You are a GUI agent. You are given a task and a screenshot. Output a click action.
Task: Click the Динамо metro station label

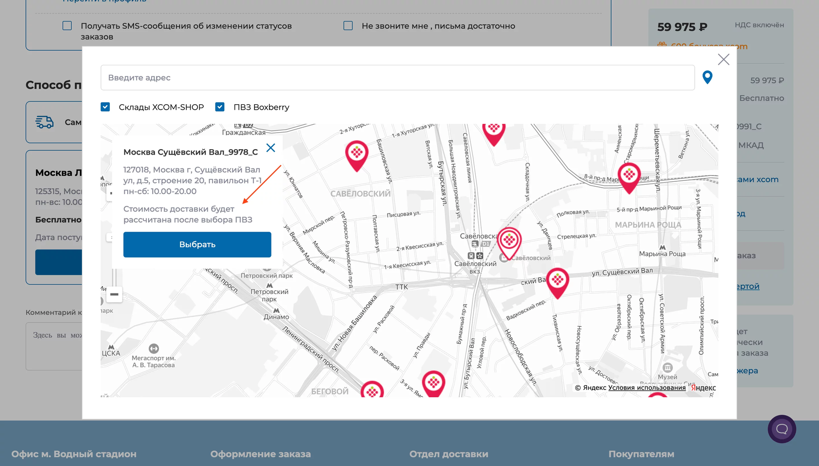point(276,316)
